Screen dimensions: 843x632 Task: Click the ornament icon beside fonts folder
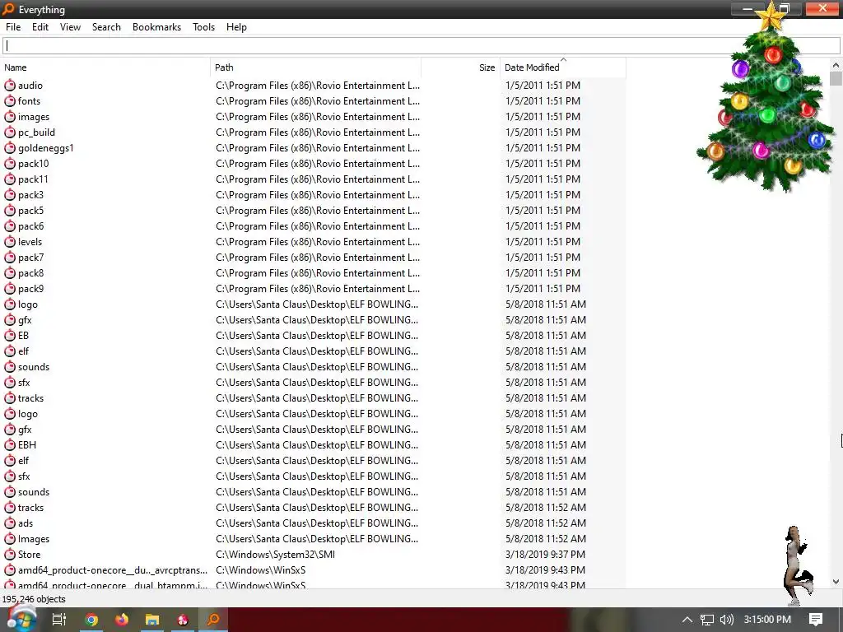point(10,100)
